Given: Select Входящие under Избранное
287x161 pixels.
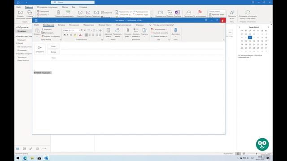Looking at the screenshot, I should 22,31.
